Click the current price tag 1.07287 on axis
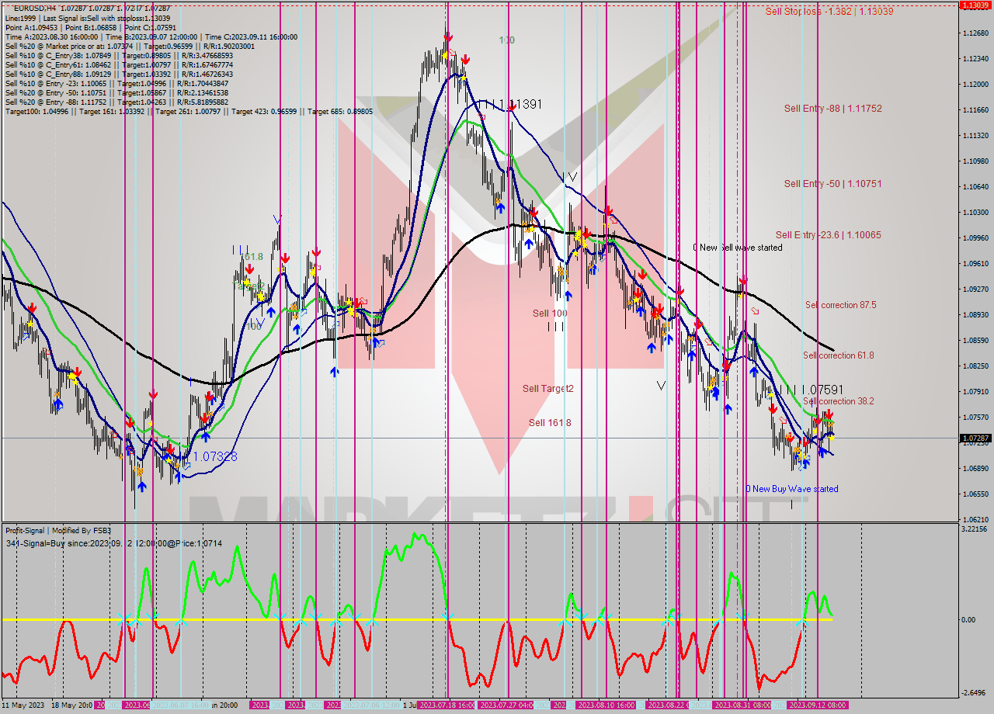The image size is (994, 714). 975,438
